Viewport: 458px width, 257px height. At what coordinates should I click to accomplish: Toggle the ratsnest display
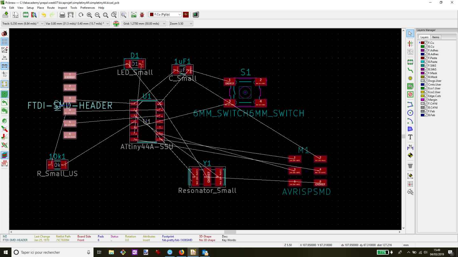tap(4, 84)
